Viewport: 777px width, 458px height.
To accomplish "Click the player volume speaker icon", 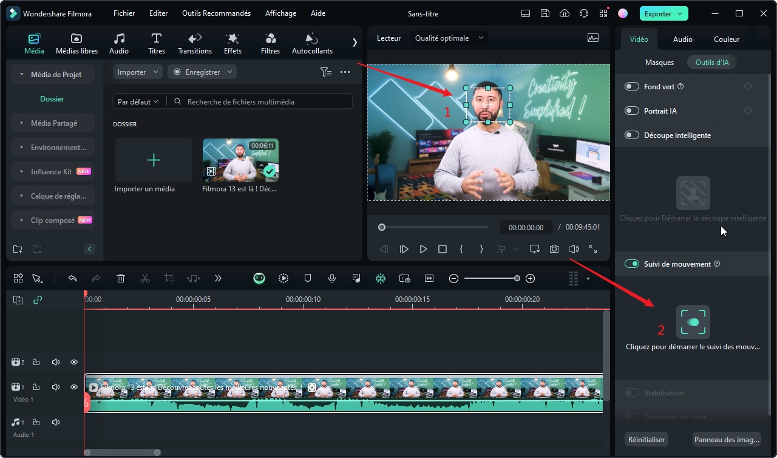I will (x=574, y=249).
